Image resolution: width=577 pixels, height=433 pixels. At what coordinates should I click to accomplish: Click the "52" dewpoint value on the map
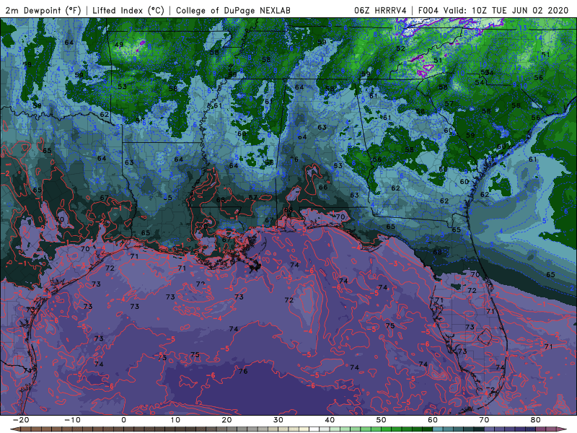click(400, 48)
